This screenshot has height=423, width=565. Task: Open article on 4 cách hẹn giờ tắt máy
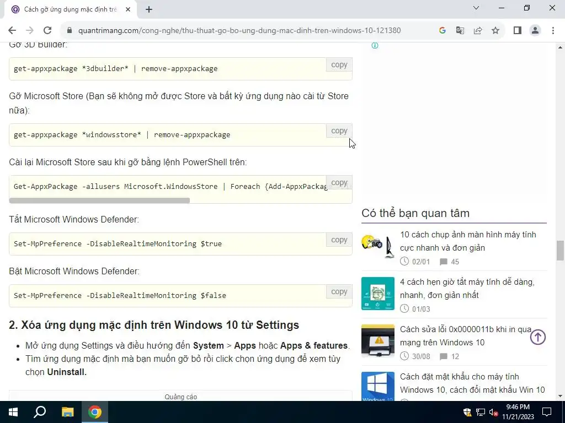(x=467, y=289)
